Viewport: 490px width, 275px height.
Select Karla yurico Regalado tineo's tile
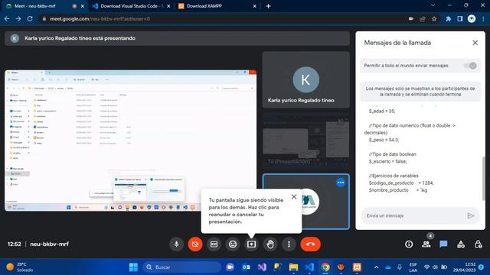[x=306, y=79]
